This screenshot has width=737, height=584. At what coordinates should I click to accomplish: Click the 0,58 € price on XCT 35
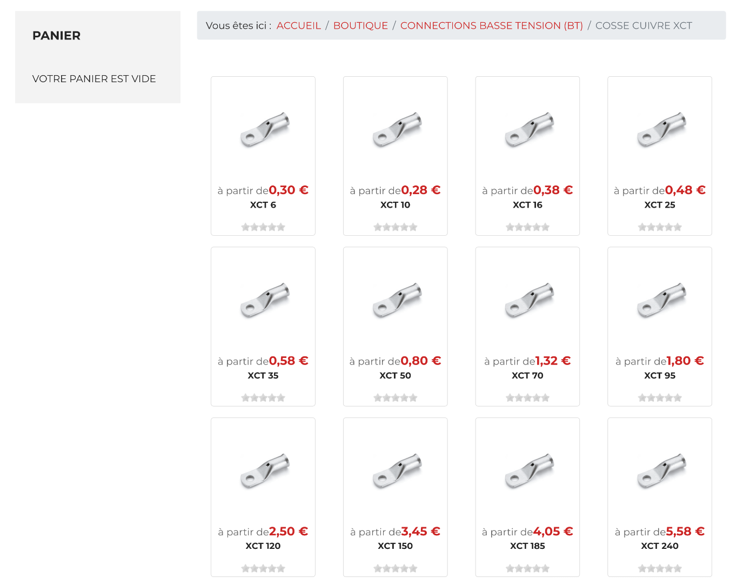pos(289,361)
